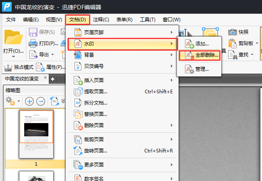
Task: Select the 水印 menu entry
Action: coord(123,44)
